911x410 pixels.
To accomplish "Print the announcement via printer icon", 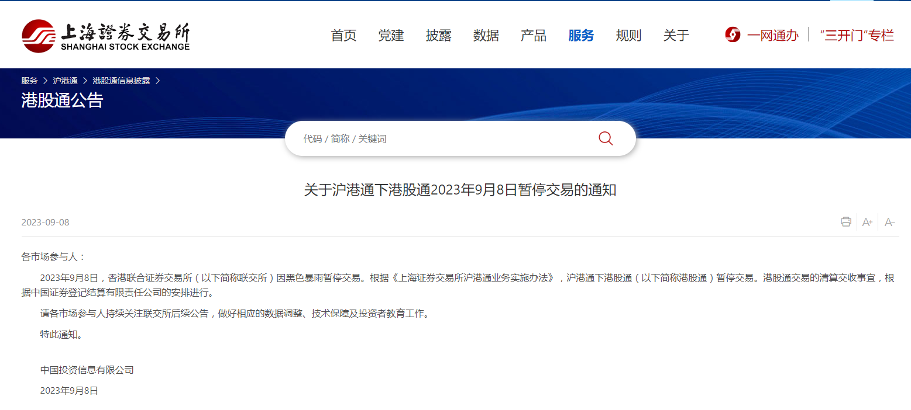I will click(x=845, y=222).
